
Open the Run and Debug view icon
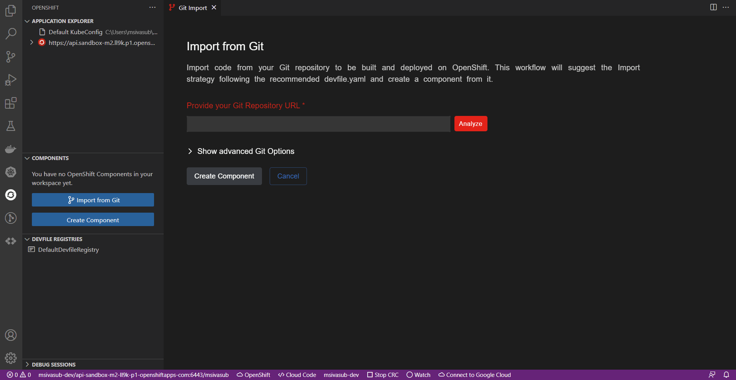coord(11,80)
